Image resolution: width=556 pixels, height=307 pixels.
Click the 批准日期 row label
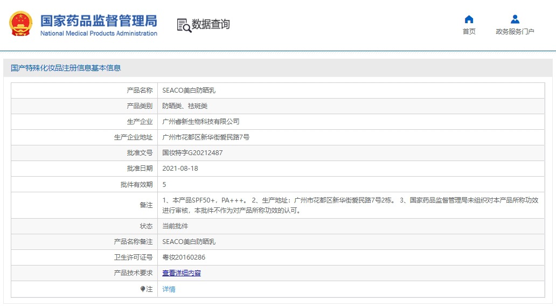click(x=140, y=169)
